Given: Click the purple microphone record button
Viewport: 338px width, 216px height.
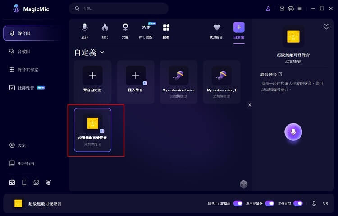Looking at the screenshot, I should tap(293, 132).
